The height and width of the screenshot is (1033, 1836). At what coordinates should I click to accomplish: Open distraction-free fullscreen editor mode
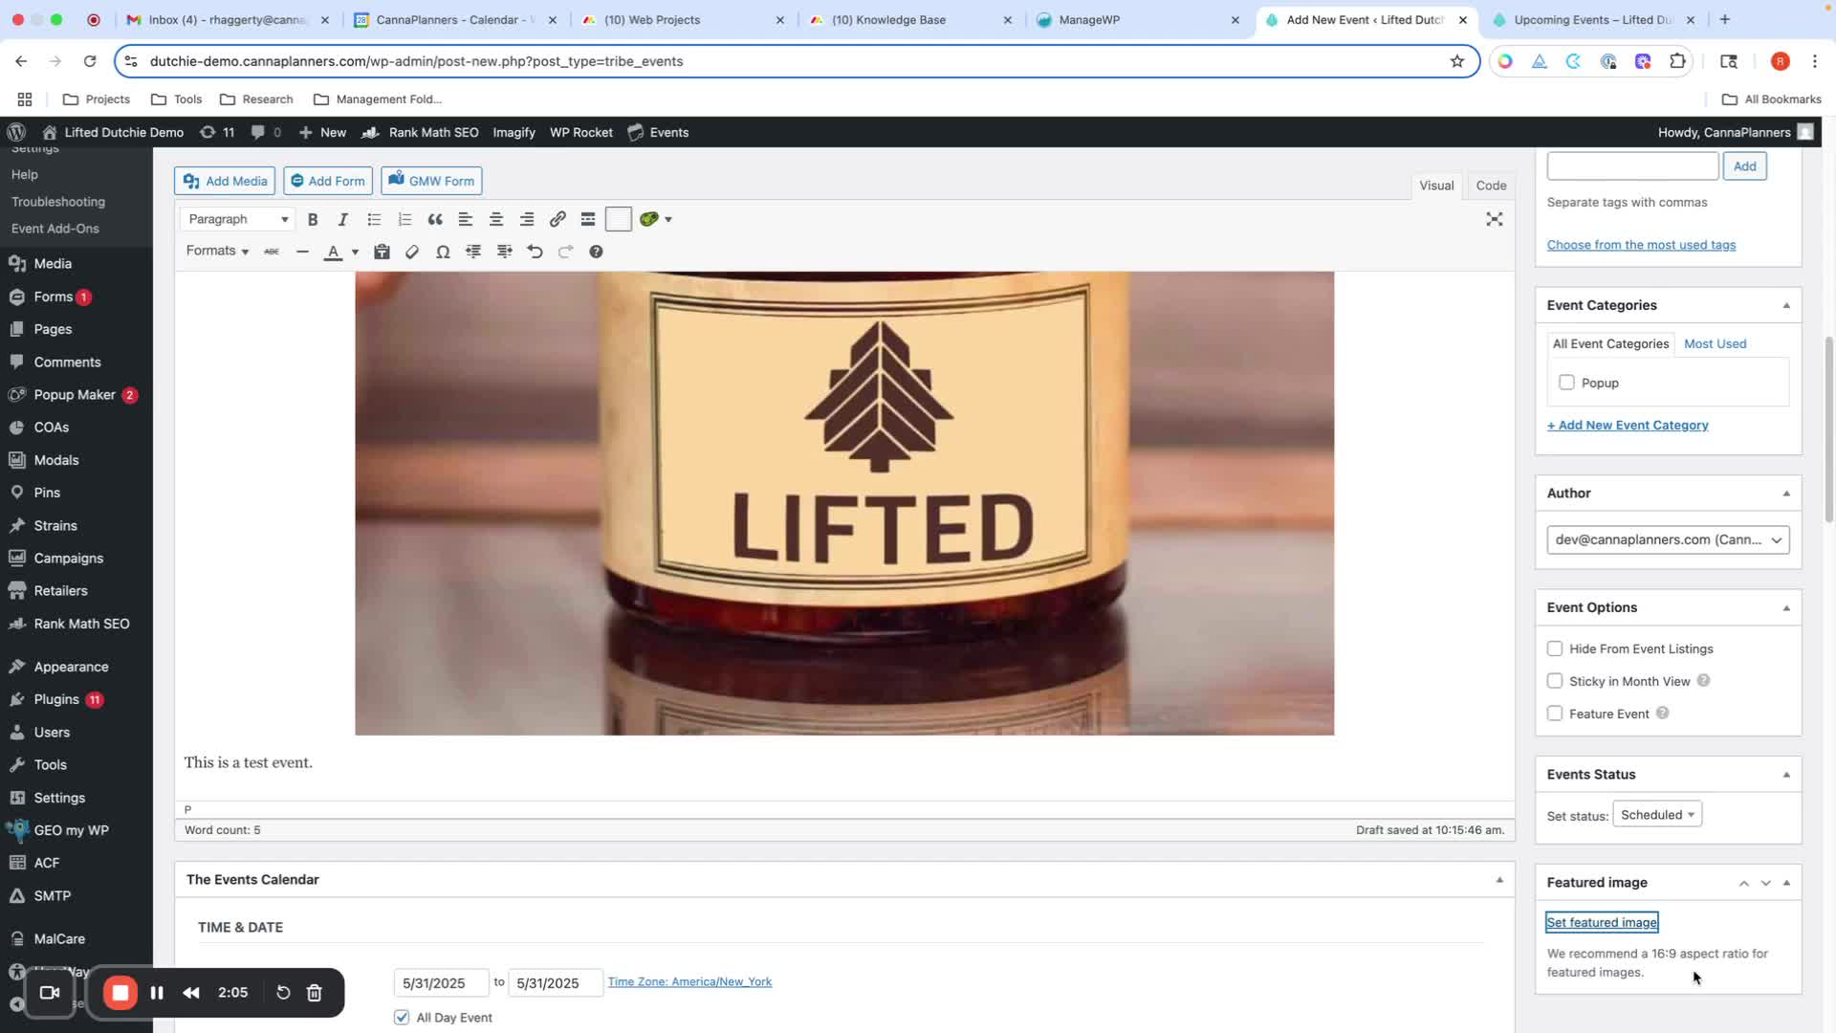point(1495,219)
